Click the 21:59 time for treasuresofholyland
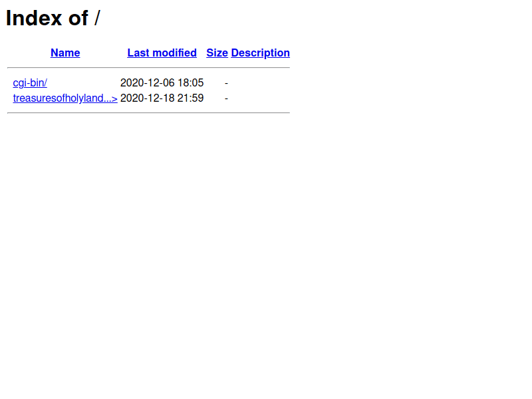Viewport: 532px width, 399px height. (x=191, y=98)
